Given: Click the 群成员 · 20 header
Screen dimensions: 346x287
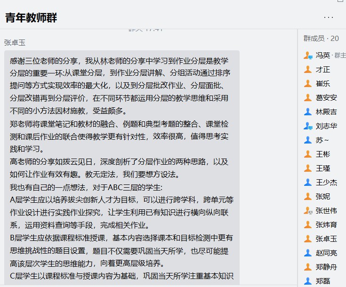Looking at the screenshot, I should click(321, 39).
